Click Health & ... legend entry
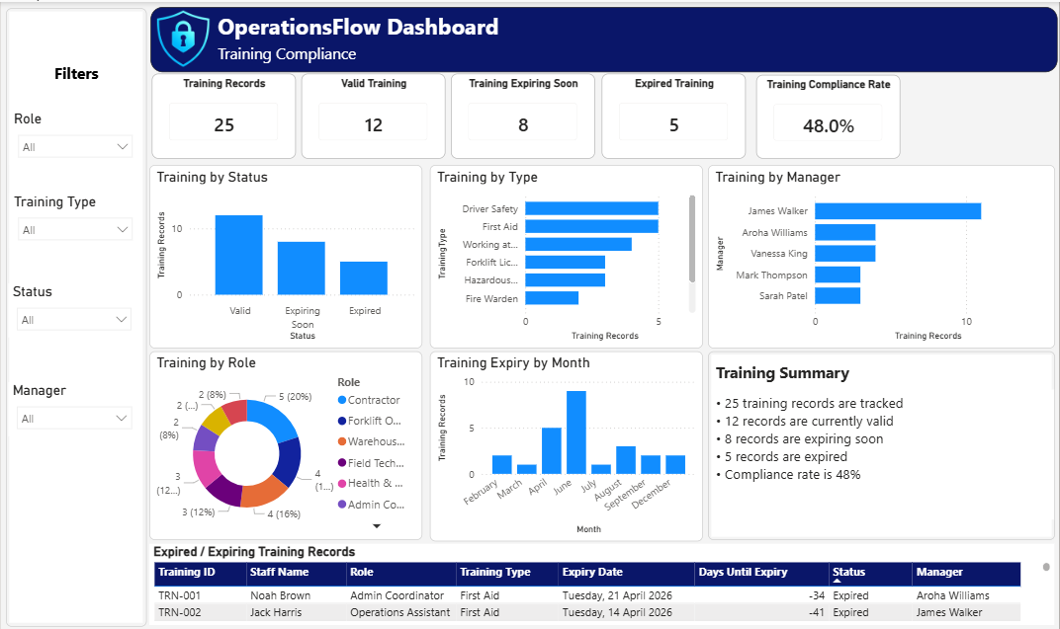 [x=371, y=483]
